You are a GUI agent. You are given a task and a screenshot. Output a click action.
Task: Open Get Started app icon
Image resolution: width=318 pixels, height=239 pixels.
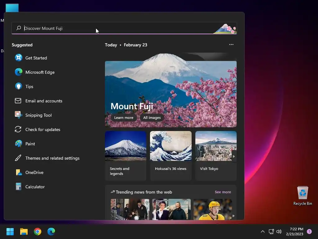click(x=18, y=58)
